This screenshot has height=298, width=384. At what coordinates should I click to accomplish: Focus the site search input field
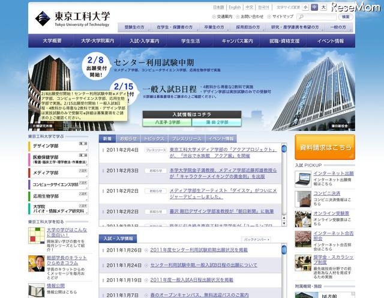point(316,17)
